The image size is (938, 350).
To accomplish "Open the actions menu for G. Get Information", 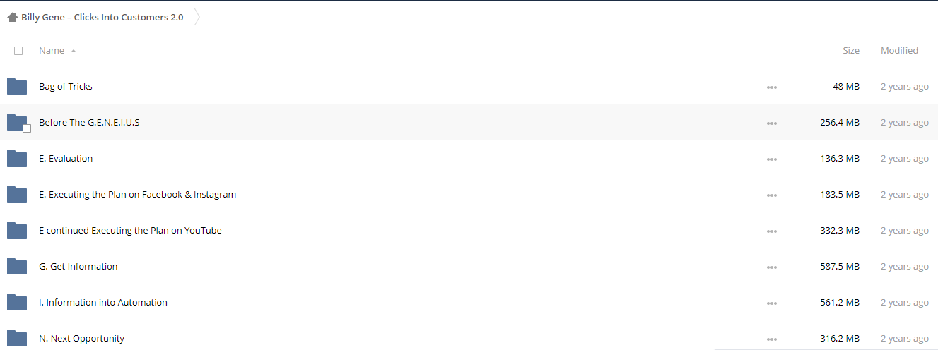I will point(771,267).
